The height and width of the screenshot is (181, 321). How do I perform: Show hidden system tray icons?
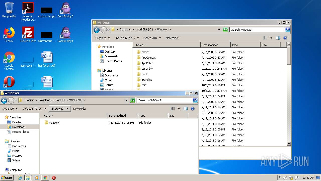point(280,178)
